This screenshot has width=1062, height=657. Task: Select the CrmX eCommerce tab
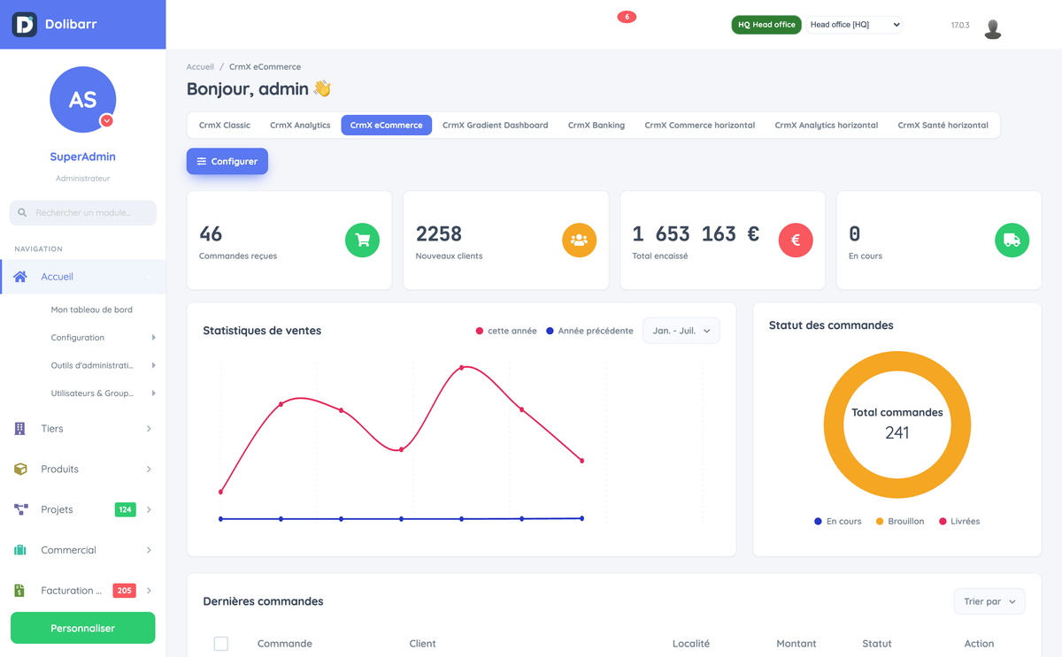tap(387, 126)
